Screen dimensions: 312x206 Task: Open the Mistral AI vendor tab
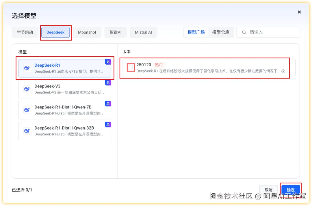coord(143,32)
